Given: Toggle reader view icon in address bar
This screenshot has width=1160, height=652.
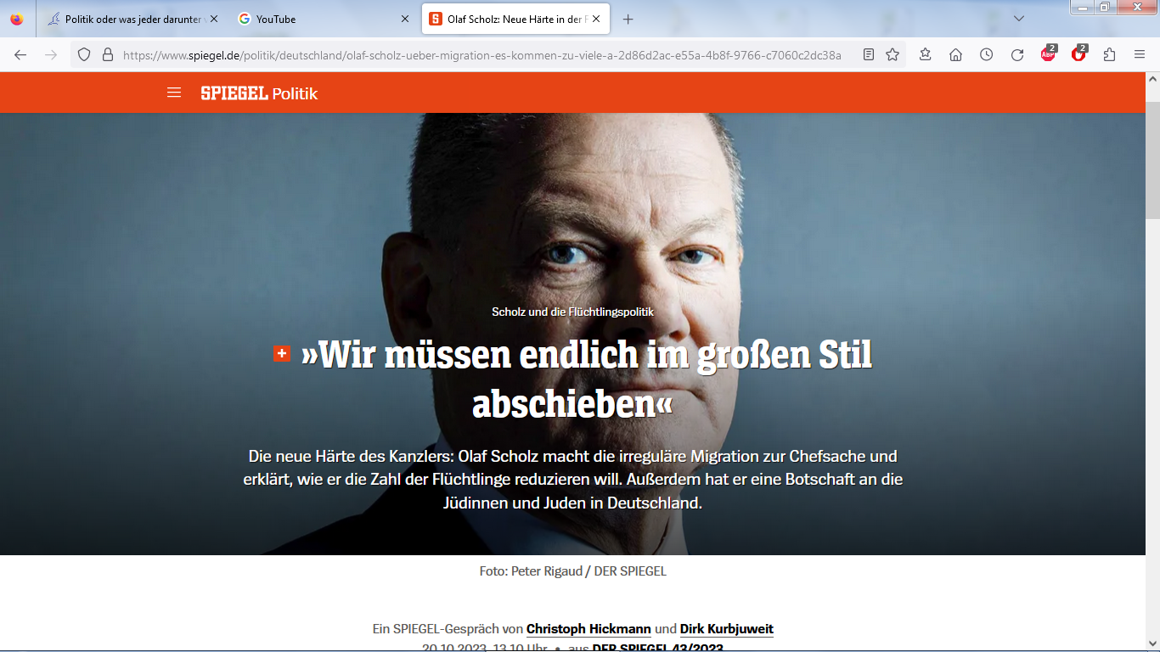Looking at the screenshot, I should pos(869,54).
